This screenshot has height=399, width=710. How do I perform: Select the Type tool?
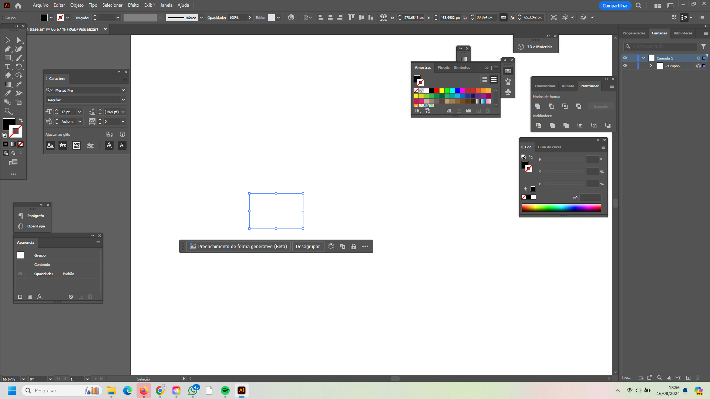[8, 67]
